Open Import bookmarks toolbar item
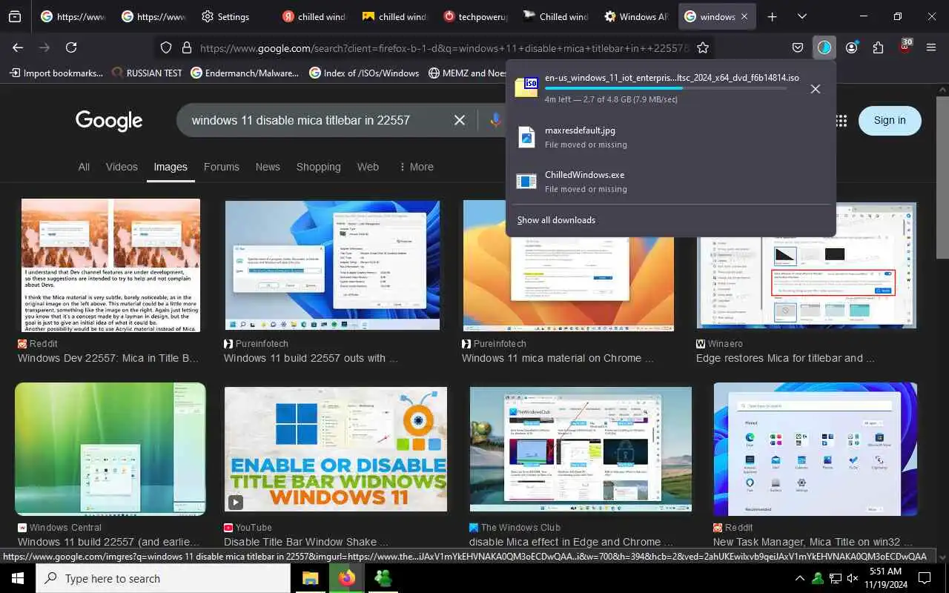Image resolution: width=949 pixels, height=593 pixels. point(55,73)
